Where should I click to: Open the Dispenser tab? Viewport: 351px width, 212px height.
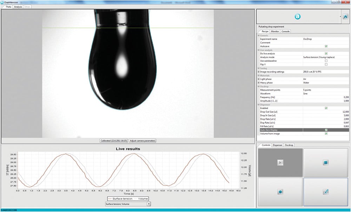277,145
